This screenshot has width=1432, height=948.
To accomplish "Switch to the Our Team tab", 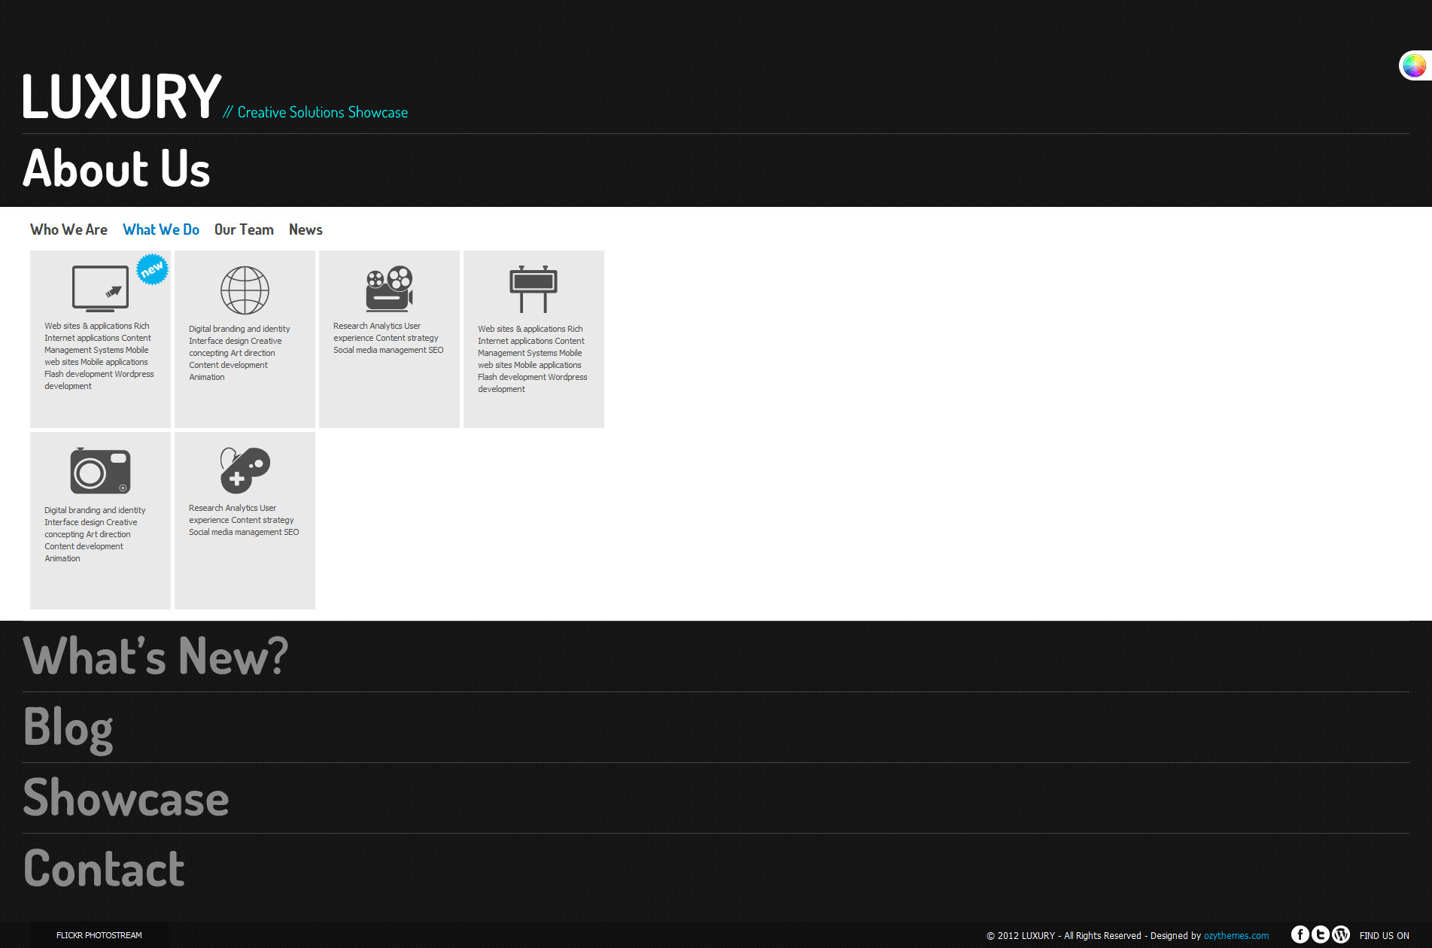I will (x=244, y=229).
